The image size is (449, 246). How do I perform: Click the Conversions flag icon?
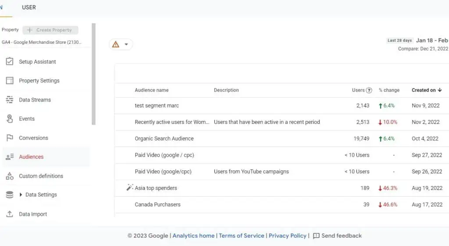10,138
